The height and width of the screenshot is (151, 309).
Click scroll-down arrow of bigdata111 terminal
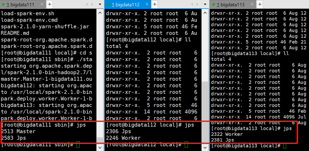100,147
